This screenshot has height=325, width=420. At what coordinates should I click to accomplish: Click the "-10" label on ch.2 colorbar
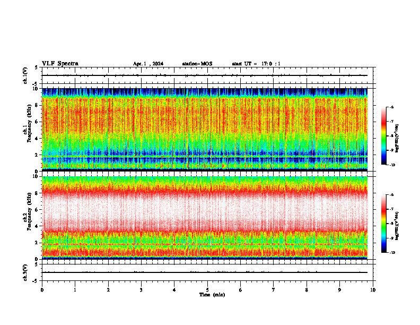point(392,252)
